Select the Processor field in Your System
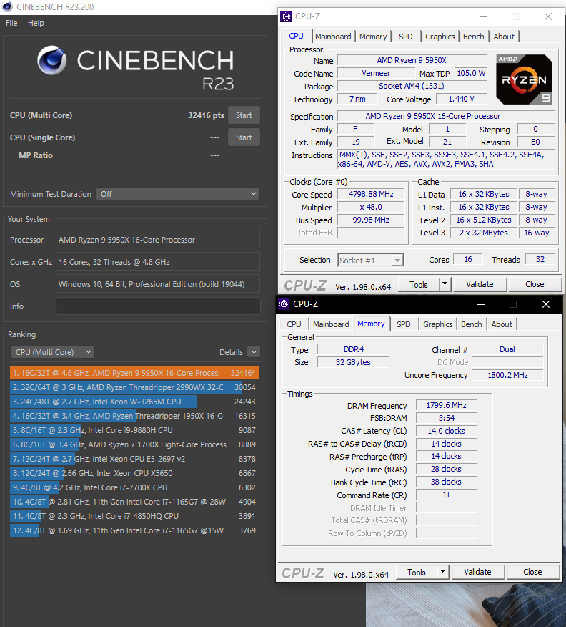Image resolution: width=566 pixels, height=627 pixels. (x=158, y=240)
